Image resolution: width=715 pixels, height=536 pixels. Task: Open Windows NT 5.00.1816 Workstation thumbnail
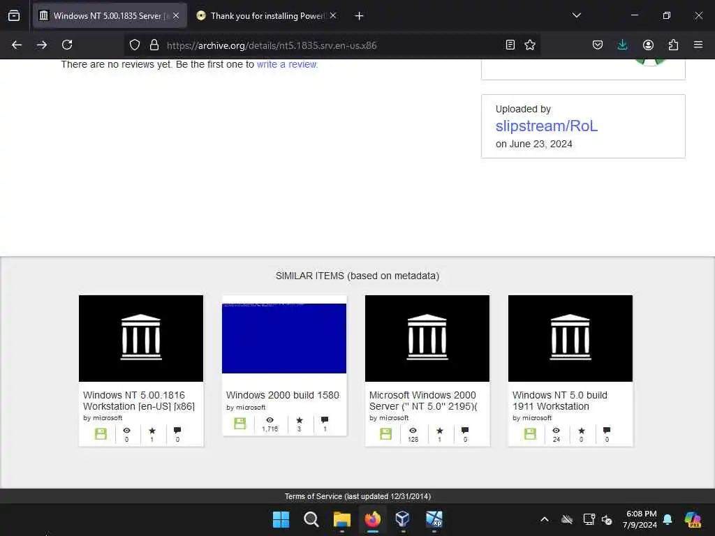coord(141,338)
